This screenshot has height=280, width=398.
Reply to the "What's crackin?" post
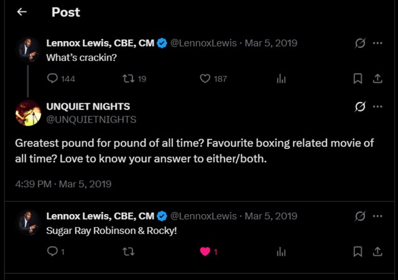[x=53, y=78]
